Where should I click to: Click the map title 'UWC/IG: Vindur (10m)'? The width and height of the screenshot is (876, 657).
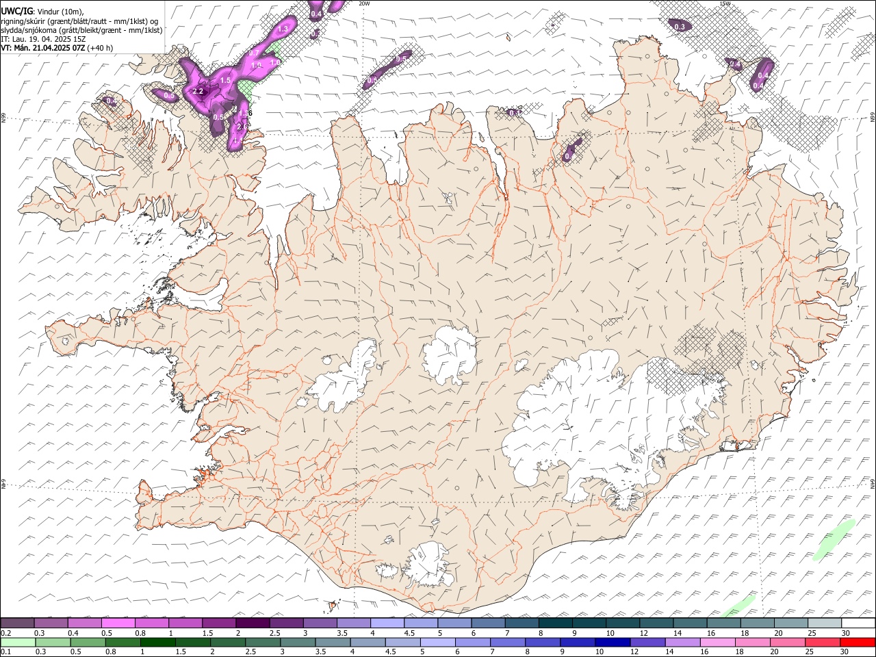pos(42,11)
